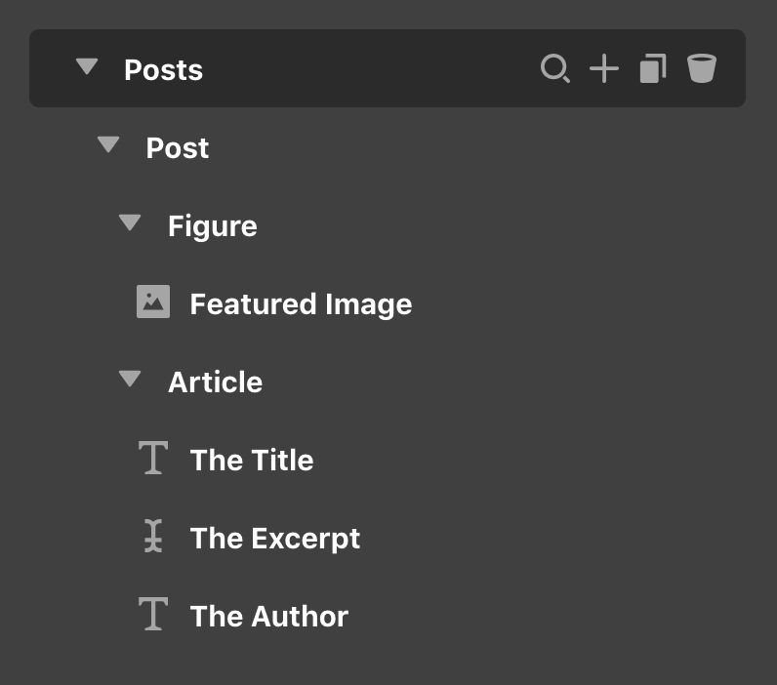Screen dimensions: 777x685
Task: Select the Post element
Action: click(178, 147)
